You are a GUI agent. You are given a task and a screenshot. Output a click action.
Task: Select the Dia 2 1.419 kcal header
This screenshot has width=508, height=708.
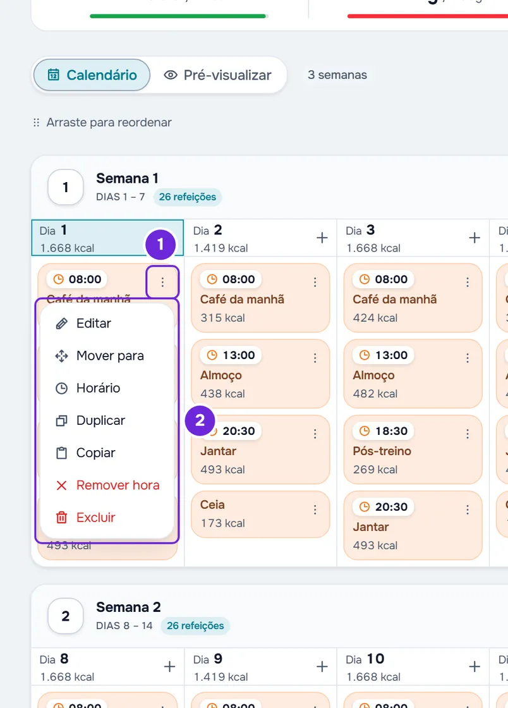260,238
